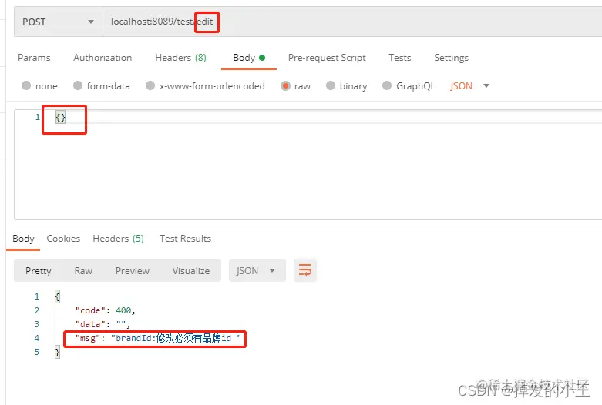
Task: Open the response JSON format dropdown
Action: (257, 271)
